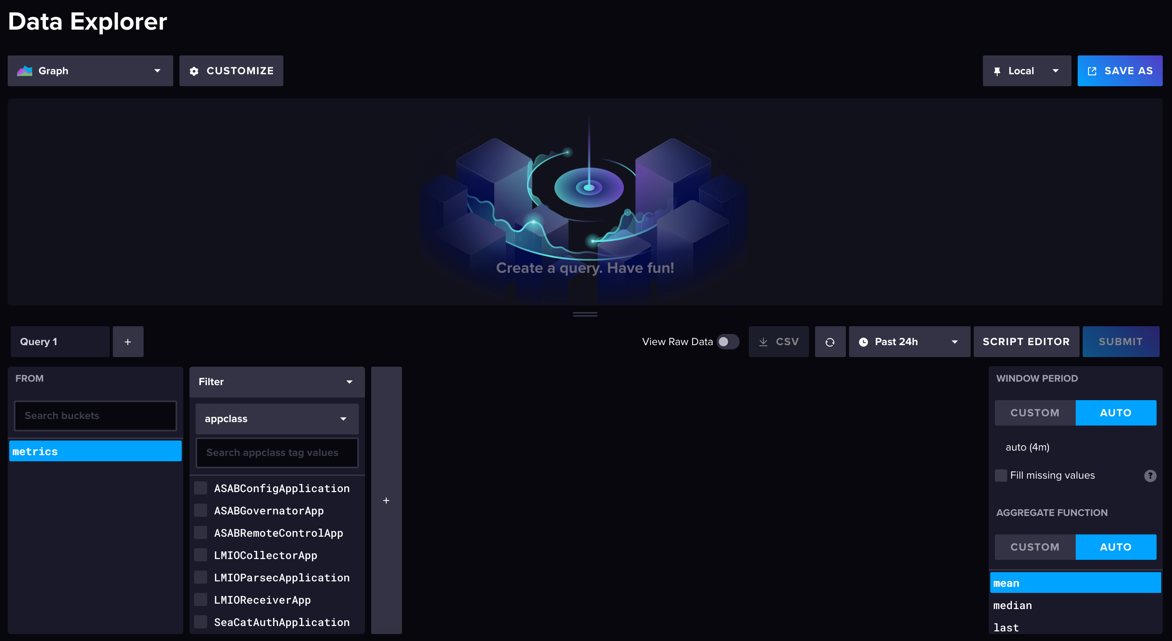This screenshot has height=641, width=1172.
Task: Click Search appclass tag values field
Action: tap(276, 453)
